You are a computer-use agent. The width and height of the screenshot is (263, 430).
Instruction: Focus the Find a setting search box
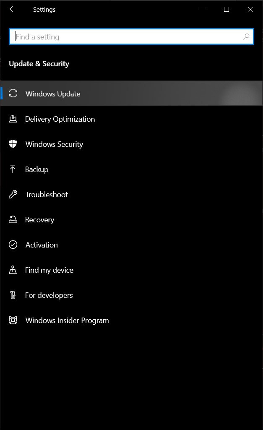131,36
